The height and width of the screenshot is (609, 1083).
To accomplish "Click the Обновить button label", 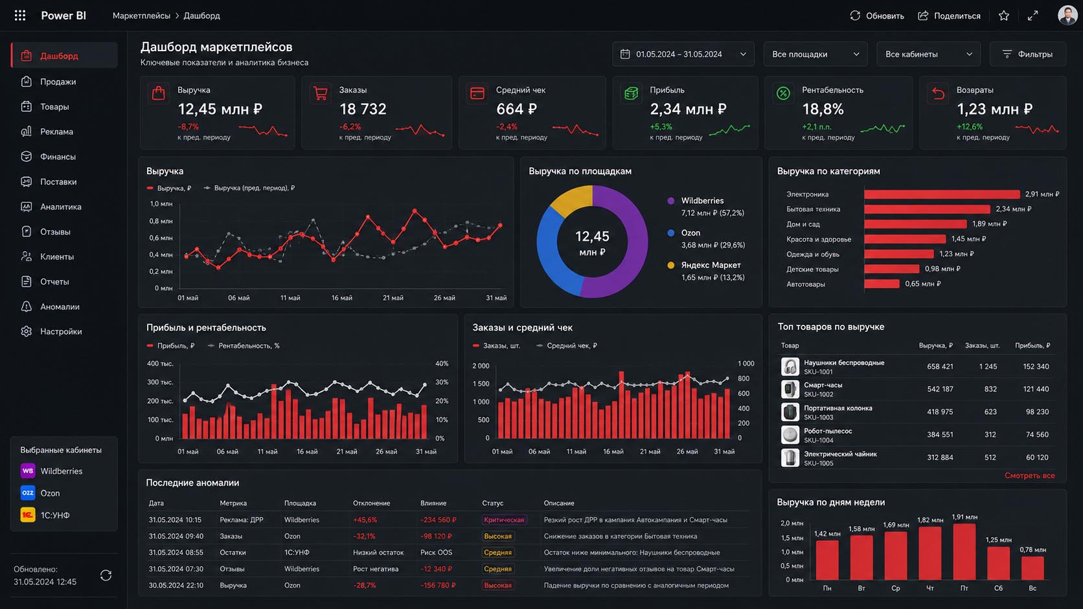I will [885, 16].
